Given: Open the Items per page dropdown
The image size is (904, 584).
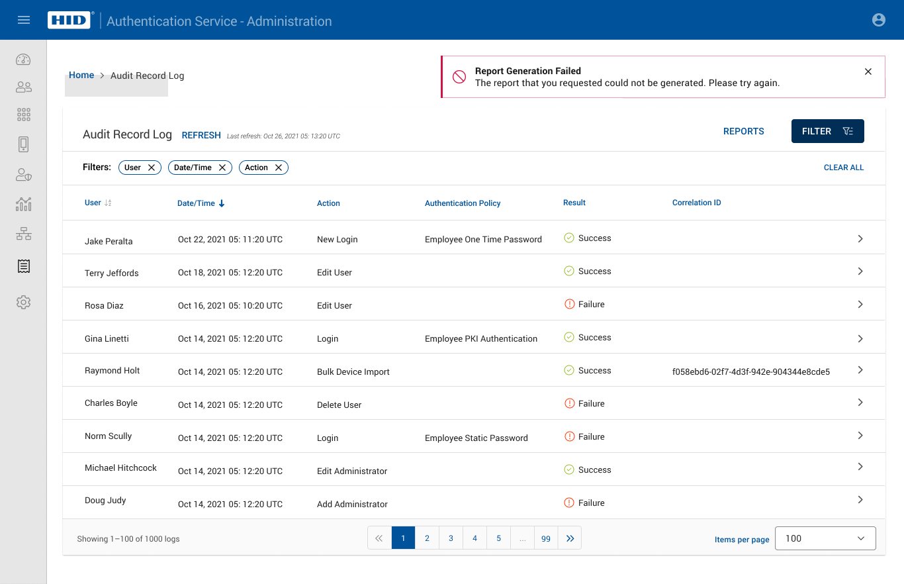Looking at the screenshot, I should pos(825,538).
